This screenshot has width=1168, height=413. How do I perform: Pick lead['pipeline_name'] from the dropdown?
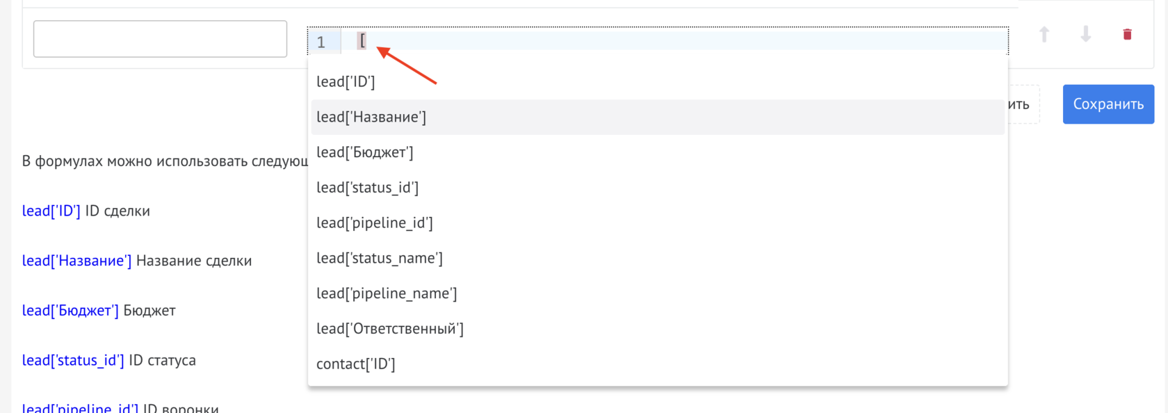pyautogui.click(x=387, y=293)
